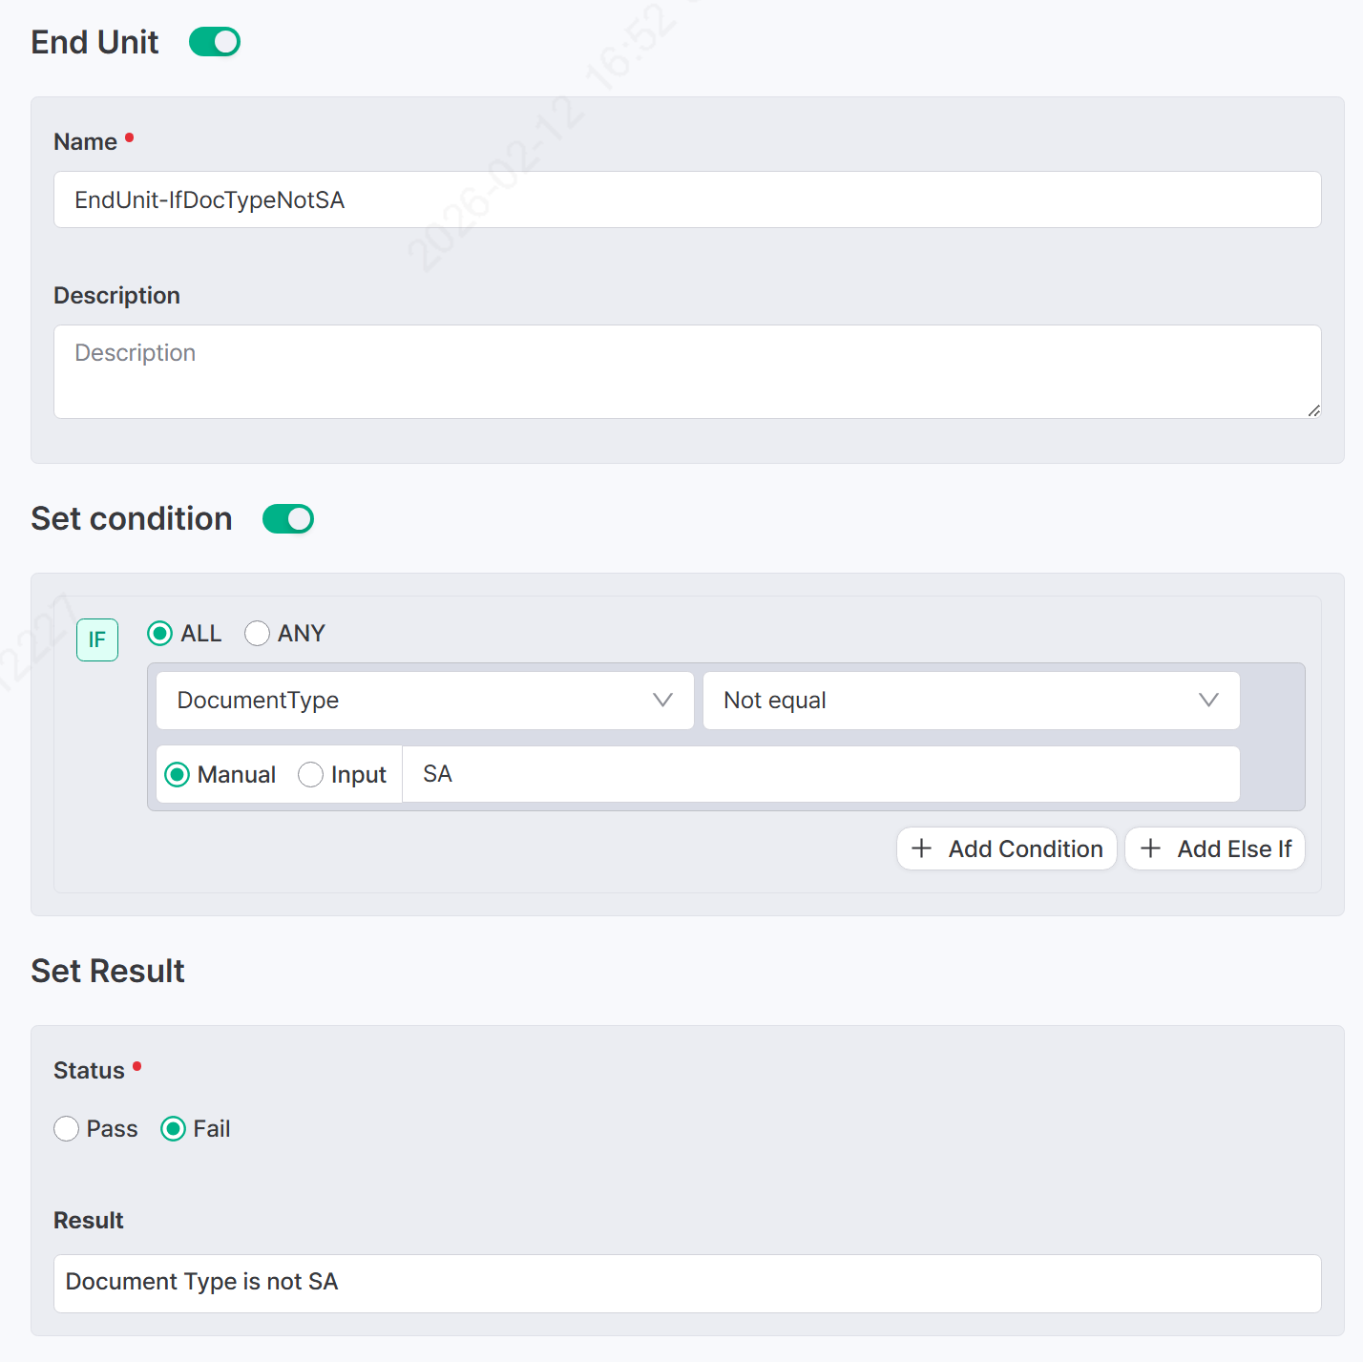1363x1362 pixels.
Task: Set status to Pass
Action: tap(67, 1129)
